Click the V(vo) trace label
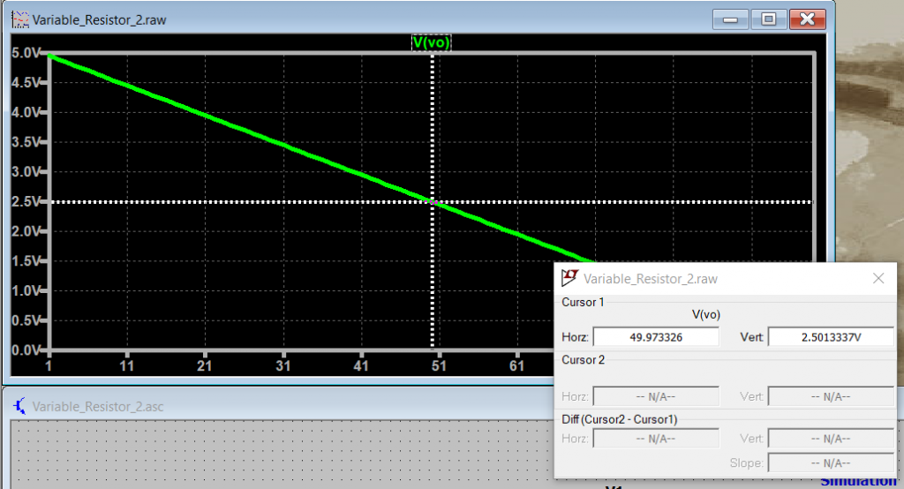Image resolution: width=904 pixels, height=489 pixels. pyautogui.click(x=432, y=42)
